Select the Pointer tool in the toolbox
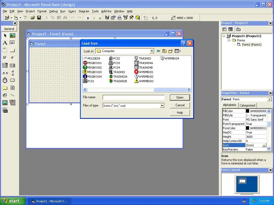The width and height of the screenshot is (274, 205). [5, 36]
